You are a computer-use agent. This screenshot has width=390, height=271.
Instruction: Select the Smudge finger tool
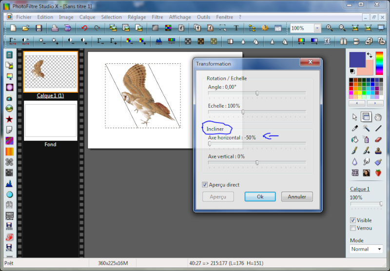(366, 162)
